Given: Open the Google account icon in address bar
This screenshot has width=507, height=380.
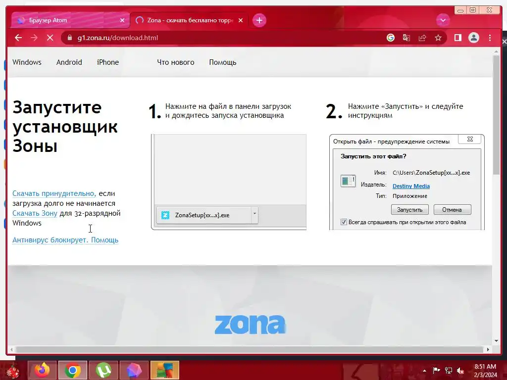Looking at the screenshot, I should coord(390,38).
